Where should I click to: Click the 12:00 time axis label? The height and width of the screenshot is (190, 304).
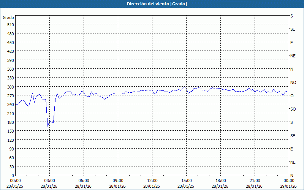pos(152,180)
